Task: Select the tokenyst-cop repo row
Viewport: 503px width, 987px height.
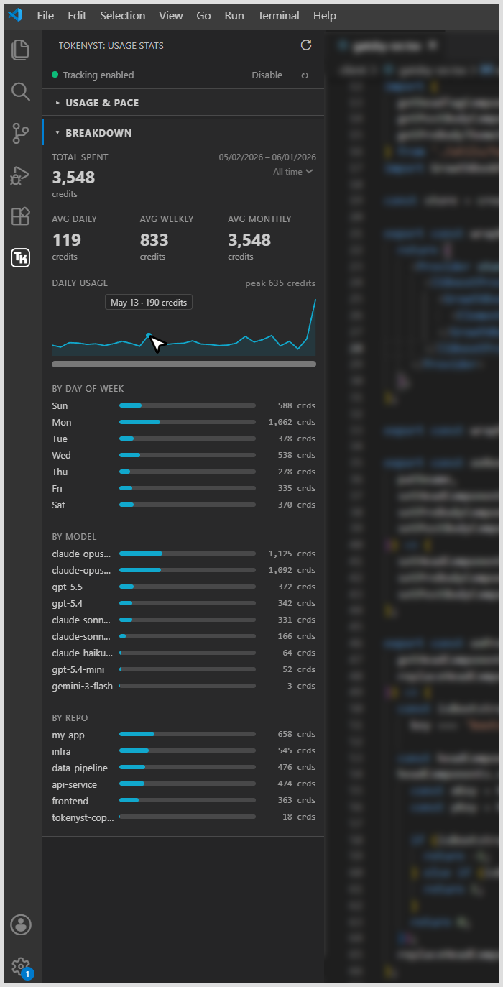Action: click(x=184, y=818)
